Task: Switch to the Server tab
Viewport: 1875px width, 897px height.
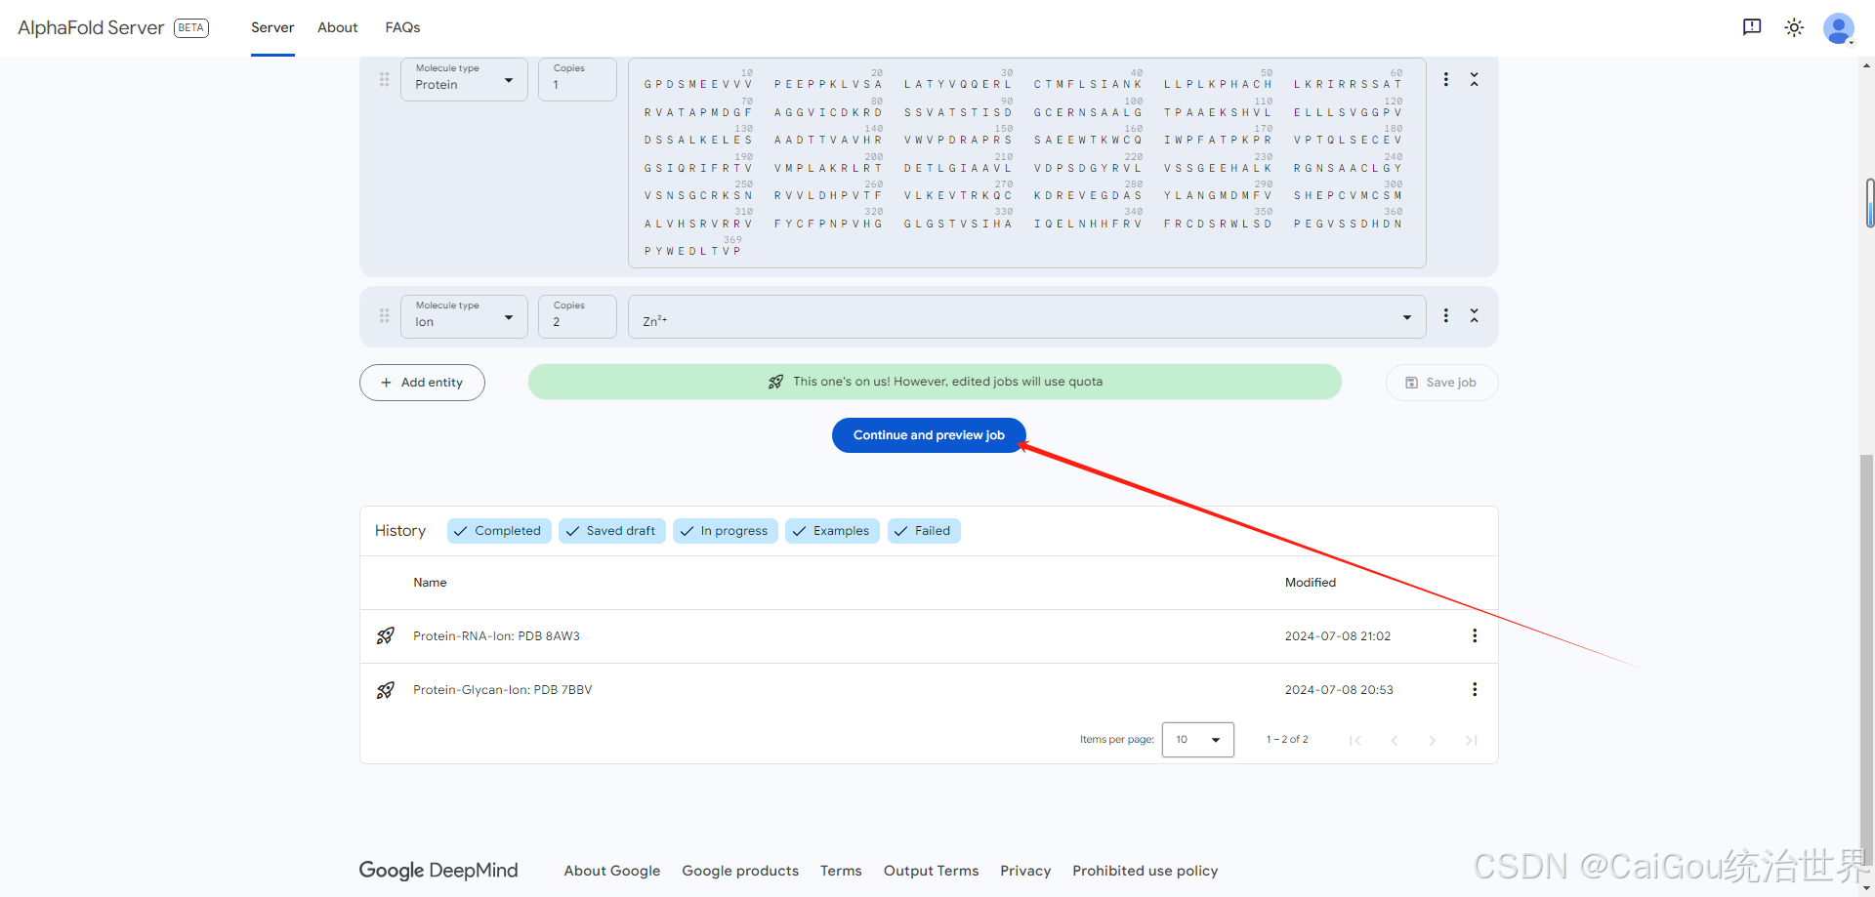Action: [x=272, y=27]
